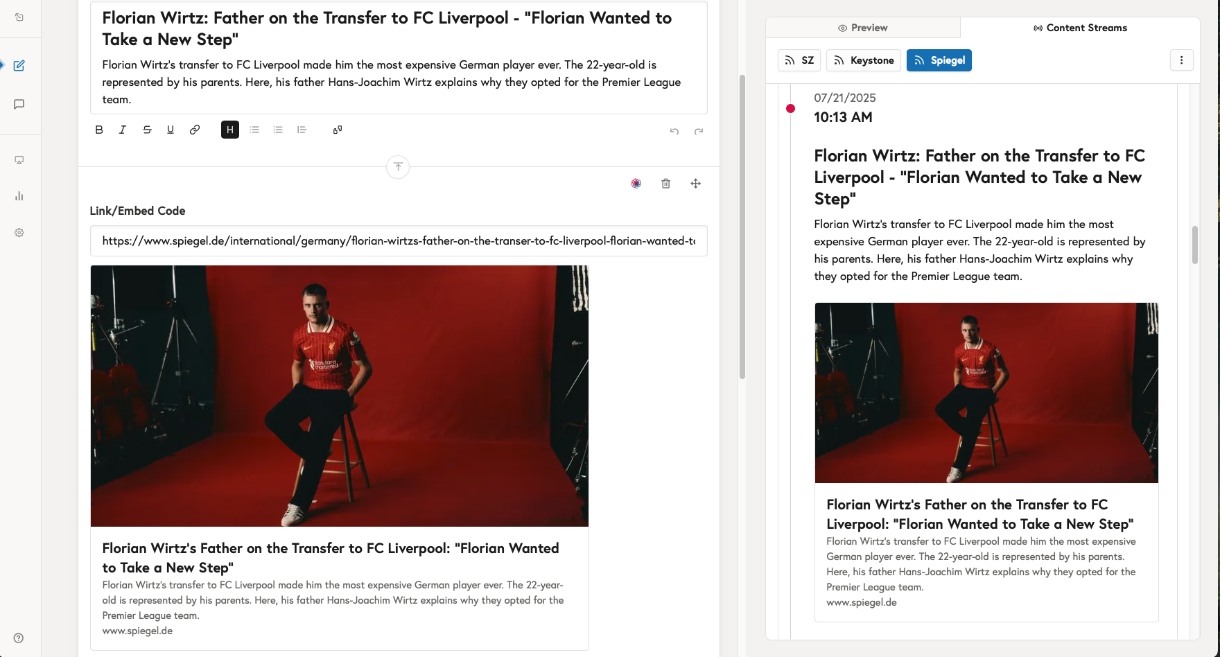Click the red timeline dot marker
This screenshot has width=1220, height=657.
coord(790,108)
